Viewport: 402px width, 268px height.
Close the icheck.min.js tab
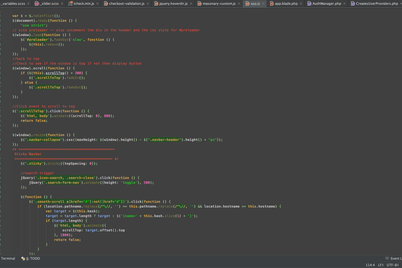(x=97, y=4)
